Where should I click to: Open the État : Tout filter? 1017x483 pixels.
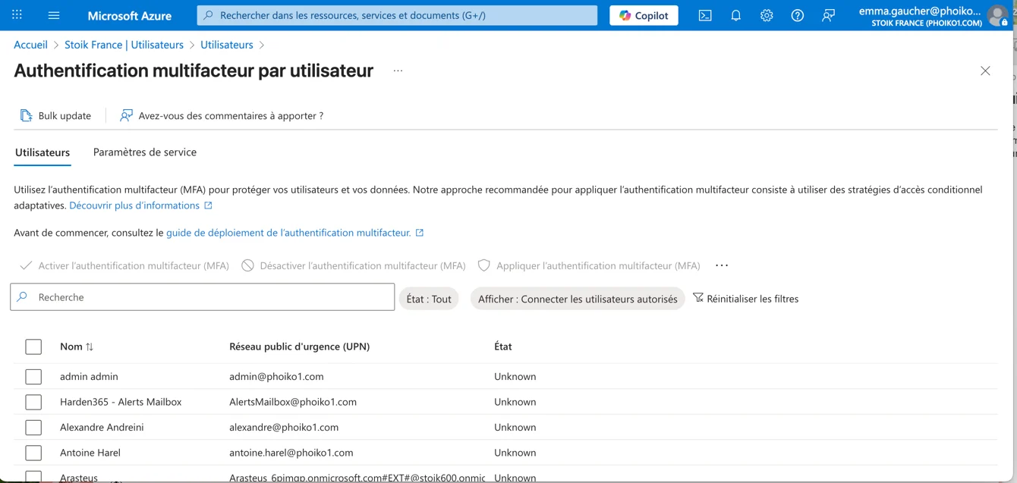(429, 299)
